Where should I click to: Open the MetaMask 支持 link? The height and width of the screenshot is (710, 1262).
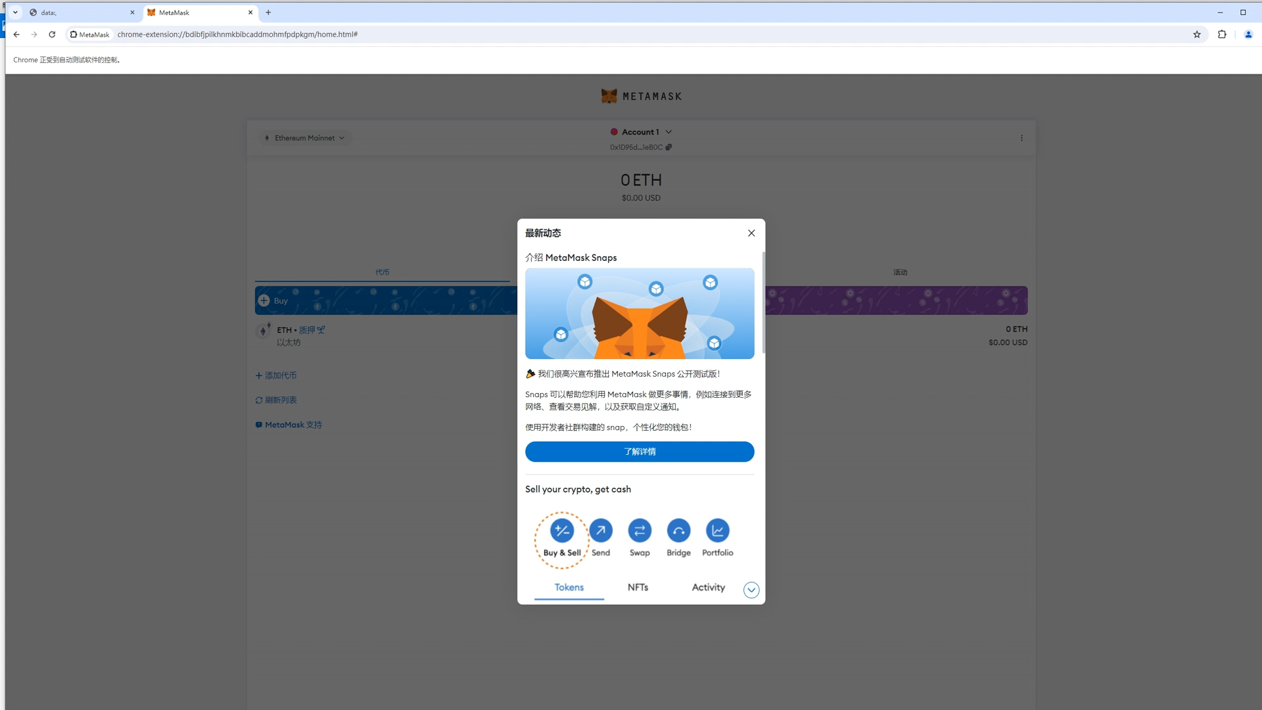coord(289,425)
